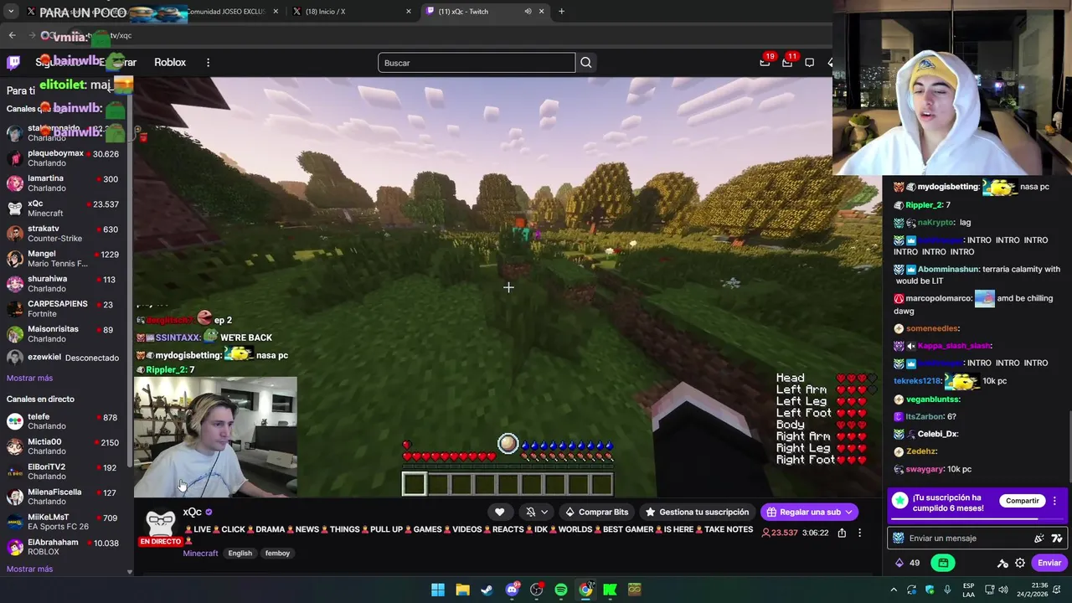Click the femboy tag

[277, 554]
